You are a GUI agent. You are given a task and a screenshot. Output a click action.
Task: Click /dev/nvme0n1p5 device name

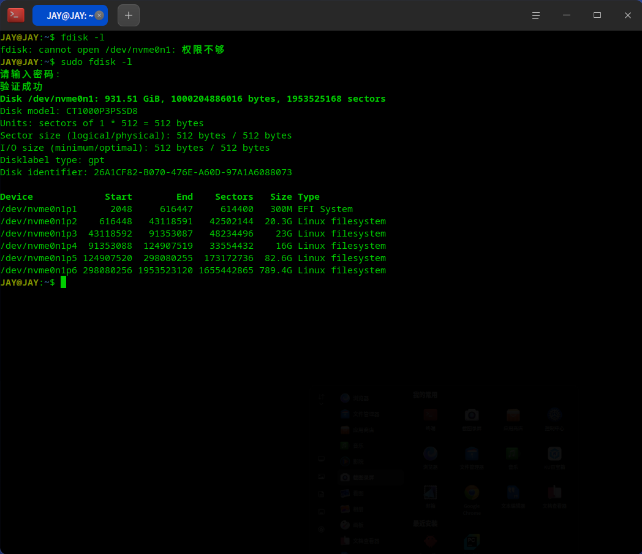(x=39, y=259)
